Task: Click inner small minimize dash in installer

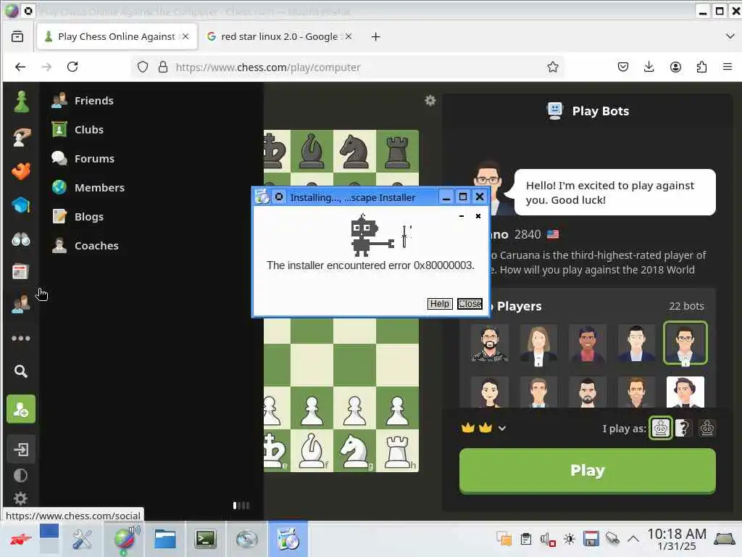Action: pos(462,216)
